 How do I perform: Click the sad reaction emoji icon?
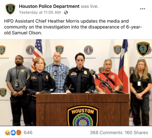[7, 133]
